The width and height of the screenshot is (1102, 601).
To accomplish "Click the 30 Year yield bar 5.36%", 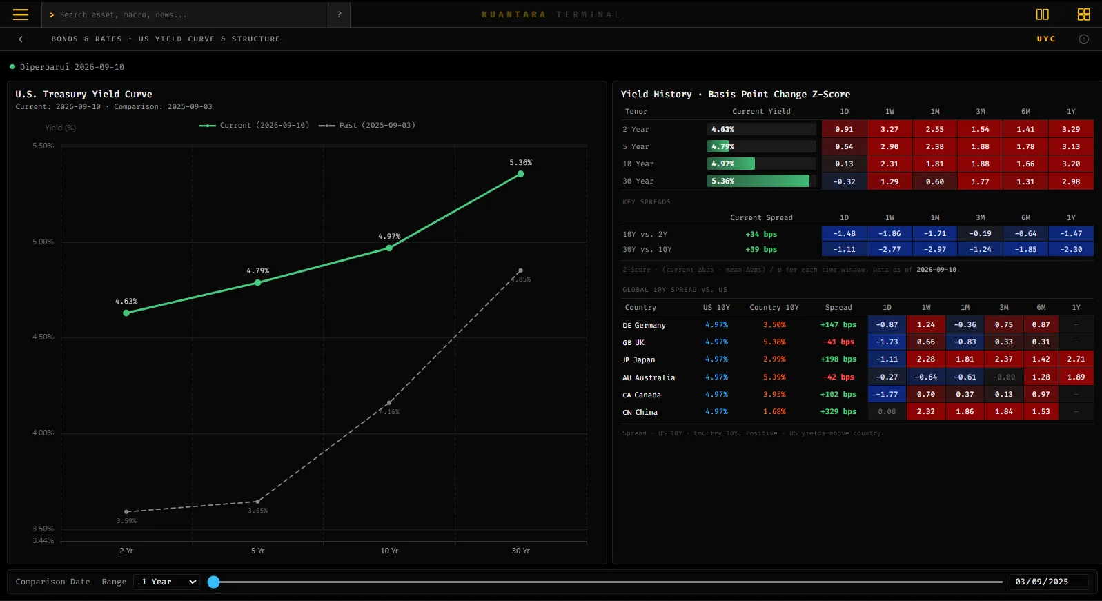I will (x=761, y=181).
